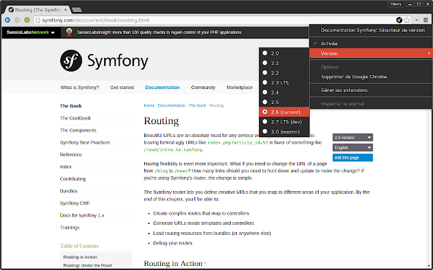Open Symfony Best Practices sidebar link

(x=85, y=142)
